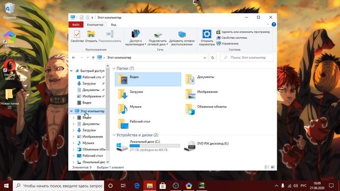Click Управление in the ribbon
The image size is (340, 191).
click(x=227, y=44)
